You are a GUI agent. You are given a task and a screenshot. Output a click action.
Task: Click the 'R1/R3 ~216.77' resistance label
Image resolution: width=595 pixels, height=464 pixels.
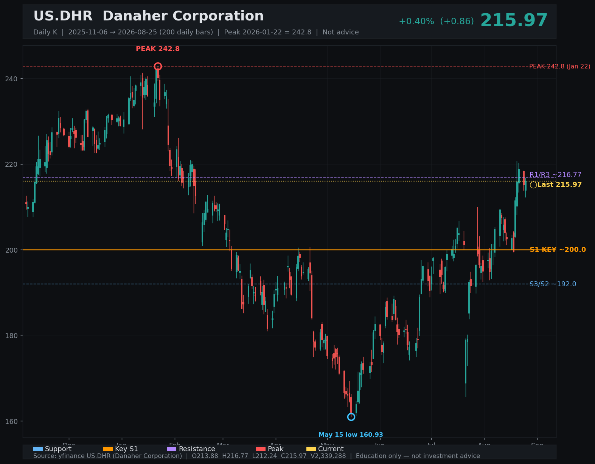(x=555, y=175)
